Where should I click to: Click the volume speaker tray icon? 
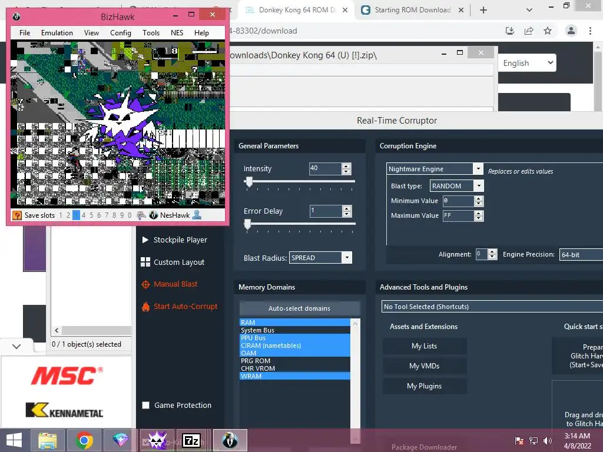(548, 440)
